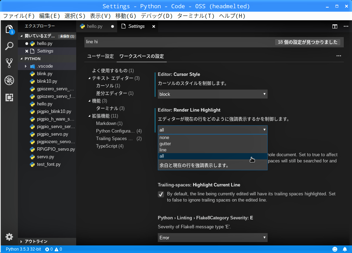Select Python Configuration settings category
The image size is (352, 253).
tap(119, 131)
